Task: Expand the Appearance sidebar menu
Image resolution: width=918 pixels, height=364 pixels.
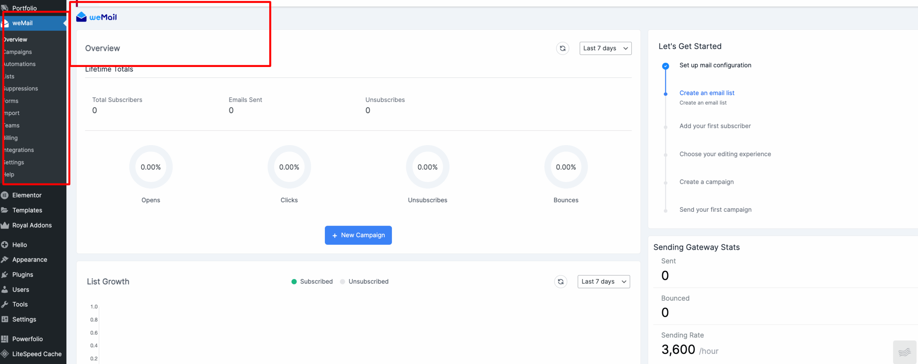Action: point(29,260)
